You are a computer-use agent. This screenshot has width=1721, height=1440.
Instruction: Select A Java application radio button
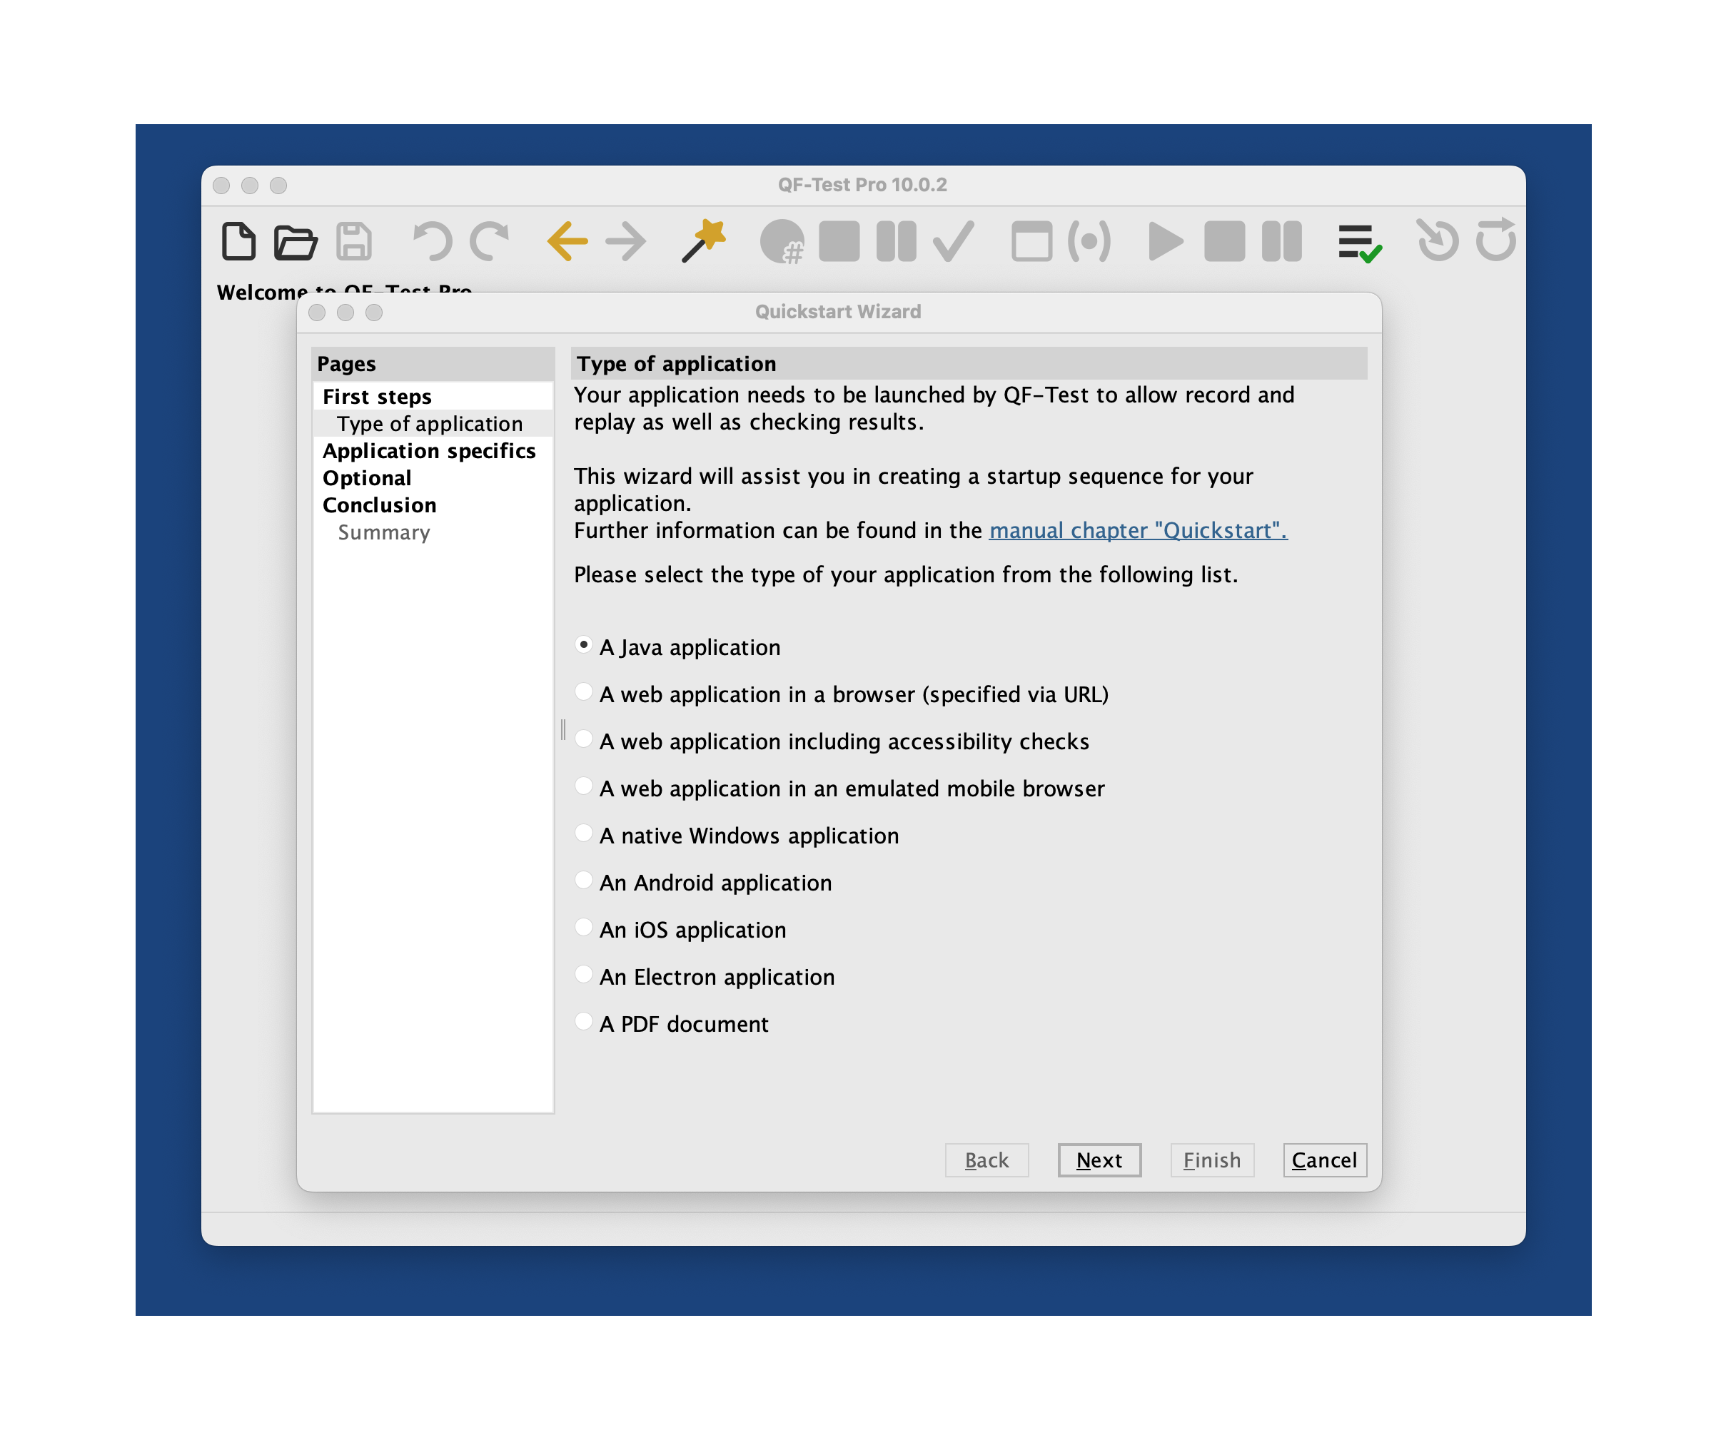(583, 646)
